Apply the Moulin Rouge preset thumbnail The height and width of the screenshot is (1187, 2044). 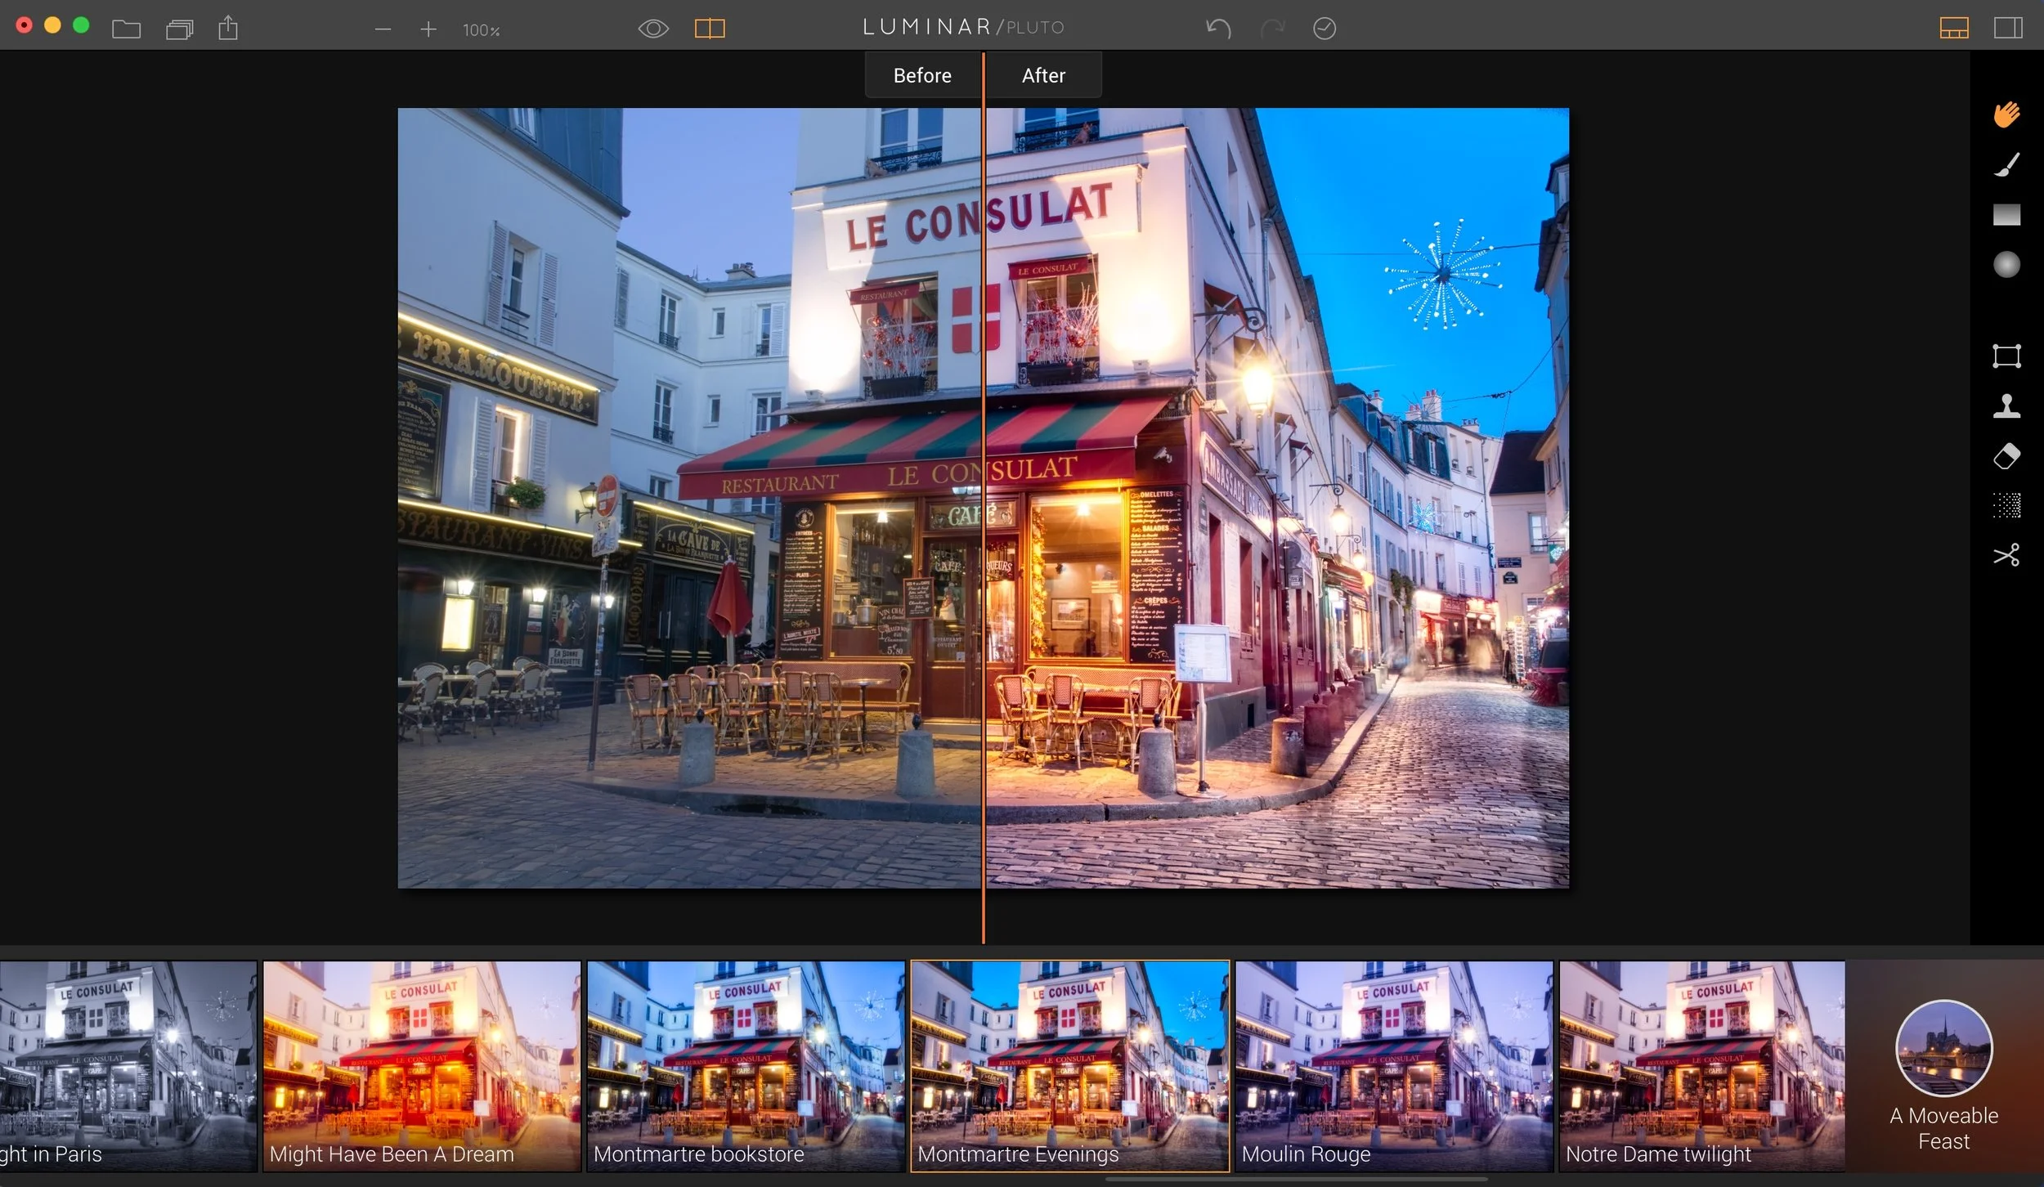pyautogui.click(x=1393, y=1064)
